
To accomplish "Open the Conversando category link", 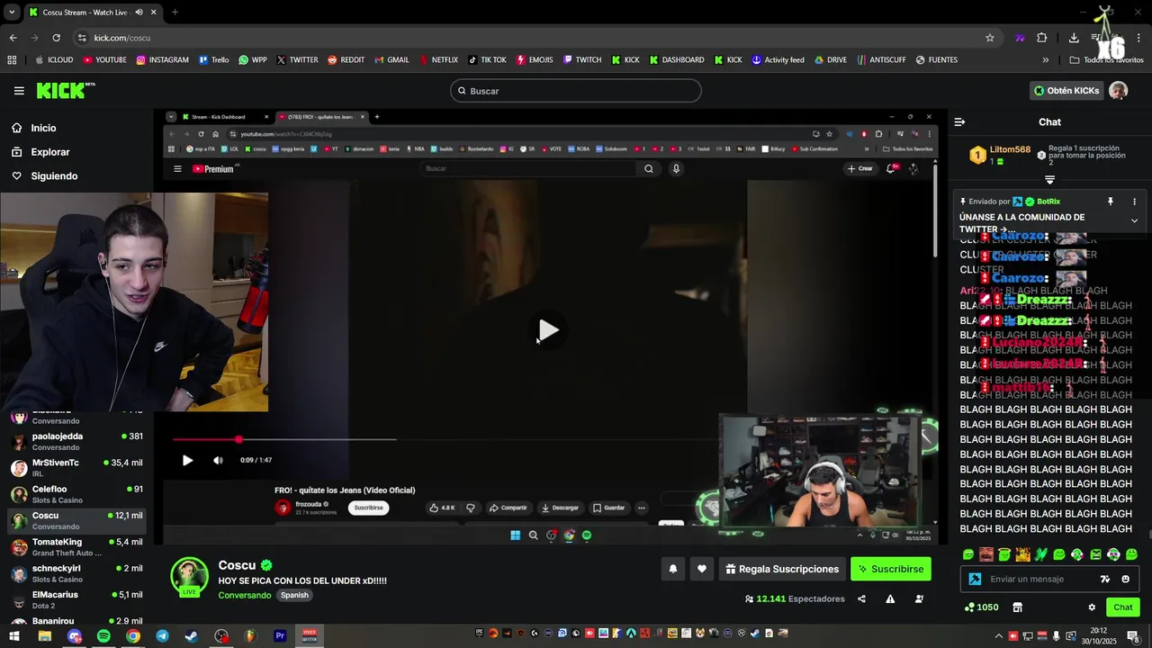I will pos(244,595).
